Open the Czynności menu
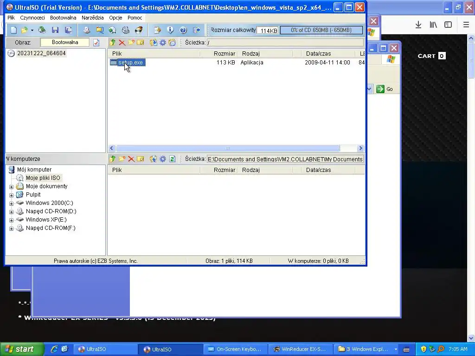 click(32, 18)
